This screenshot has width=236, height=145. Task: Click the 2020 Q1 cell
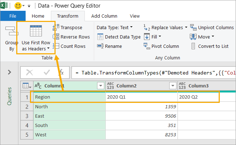[x=141, y=97]
